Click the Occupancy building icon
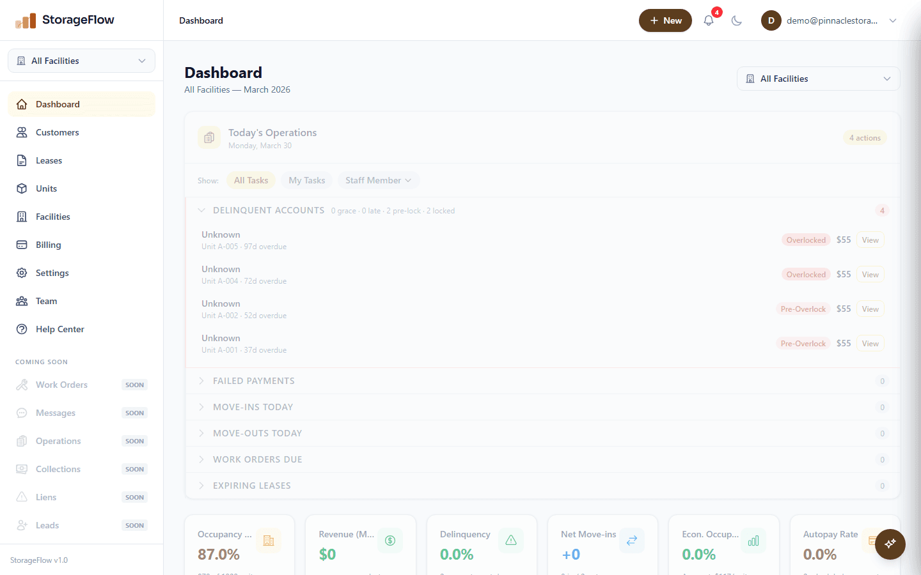Screen dimensions: 921x575 tap(269, 540)
